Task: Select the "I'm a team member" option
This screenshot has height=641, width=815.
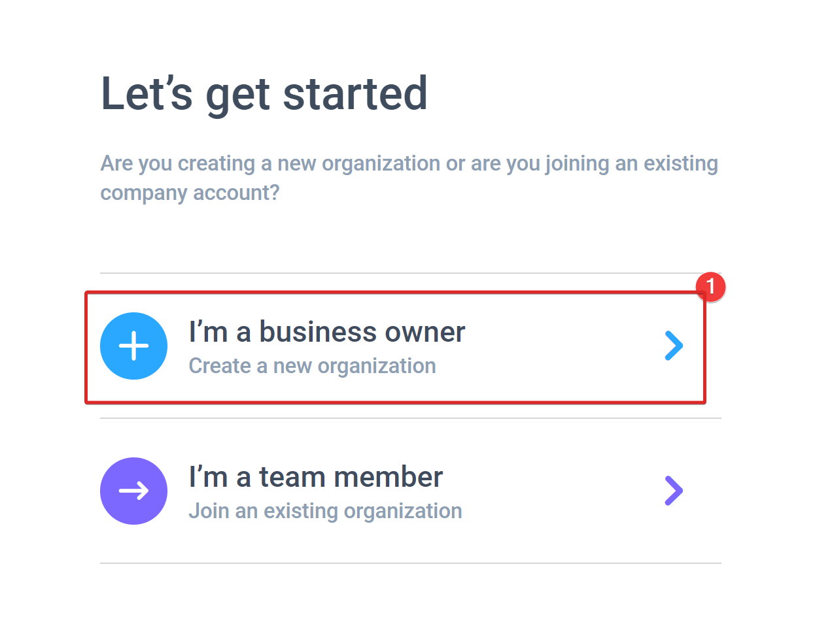Action: click(411, 491)
